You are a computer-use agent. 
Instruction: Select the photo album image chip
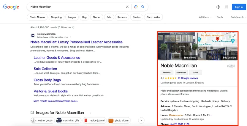click(119, 120)
